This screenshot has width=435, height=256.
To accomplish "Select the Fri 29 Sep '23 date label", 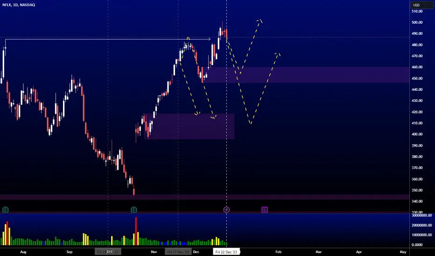I will point(108,252).
